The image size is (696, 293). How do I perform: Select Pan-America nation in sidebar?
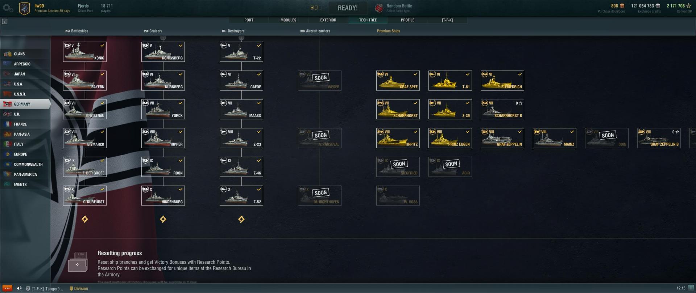(25, 174)
